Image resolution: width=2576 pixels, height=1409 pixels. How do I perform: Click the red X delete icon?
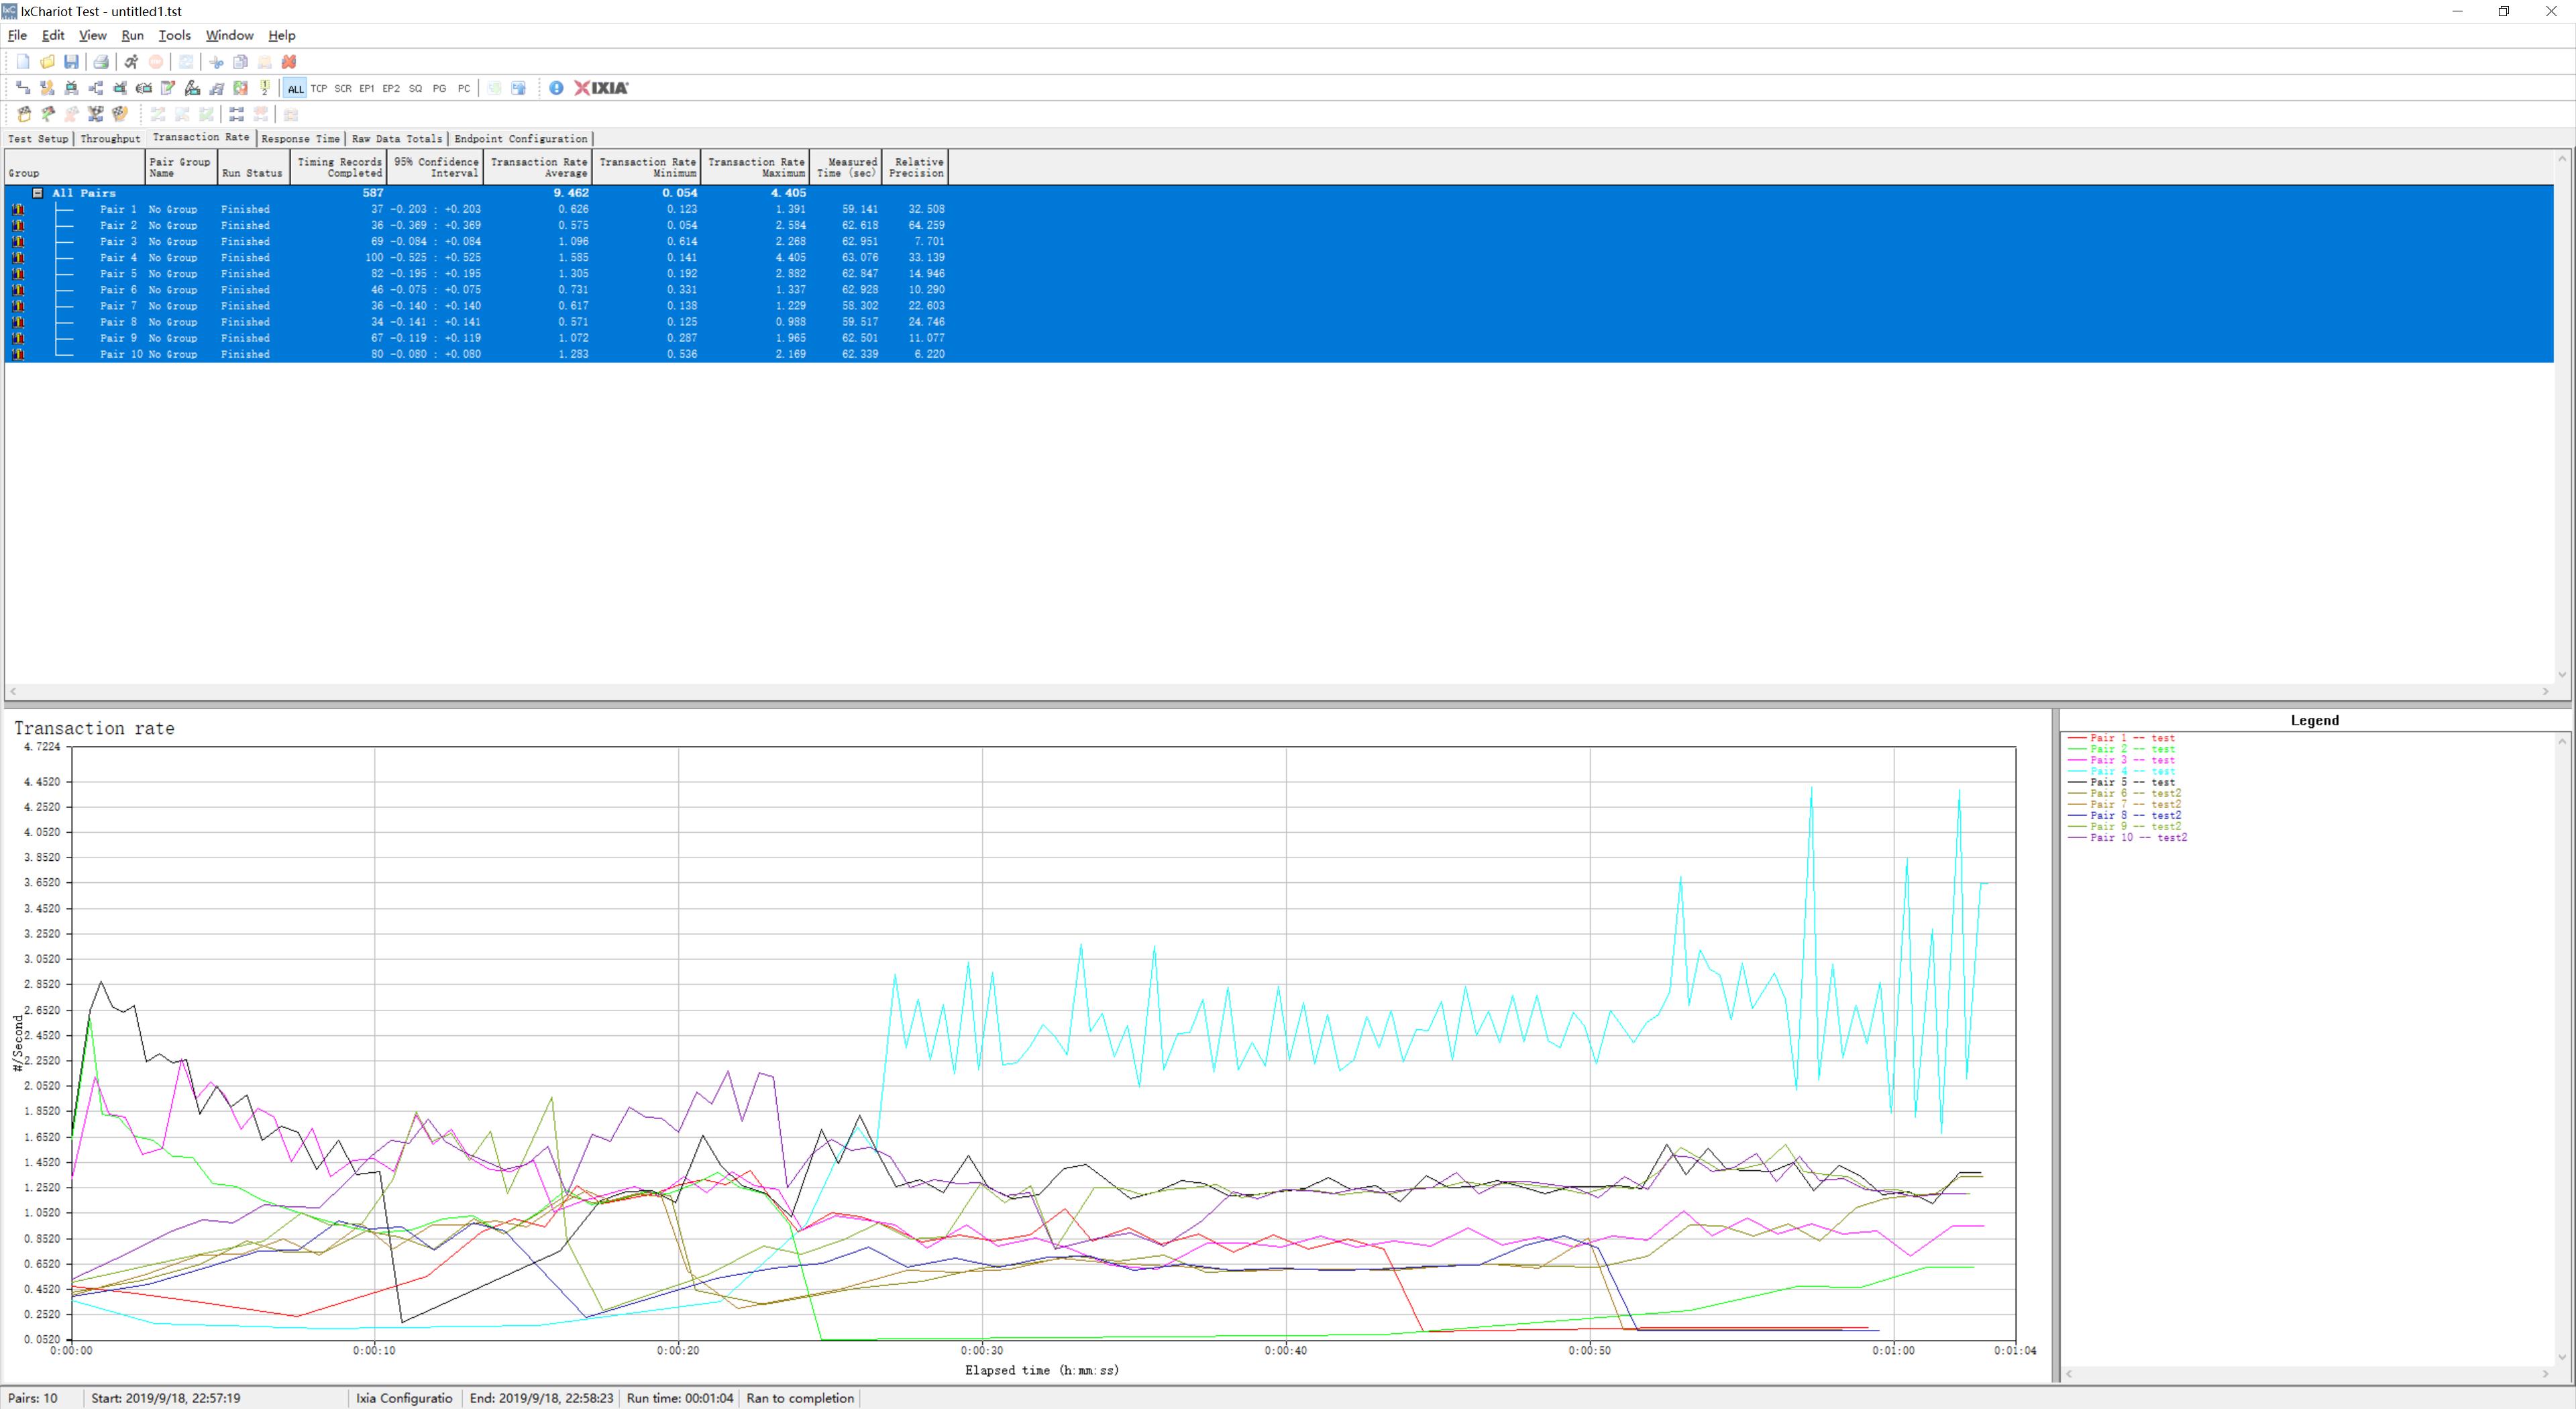289,62
